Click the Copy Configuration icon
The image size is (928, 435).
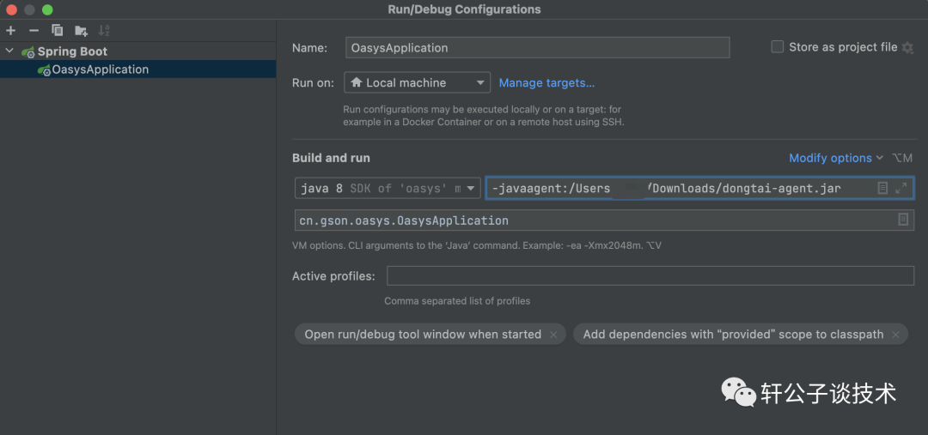[x=58, y=31]
